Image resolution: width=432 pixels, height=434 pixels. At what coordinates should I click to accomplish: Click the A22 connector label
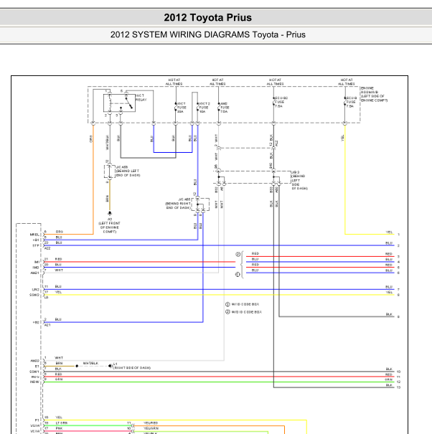tap(47, 248)
